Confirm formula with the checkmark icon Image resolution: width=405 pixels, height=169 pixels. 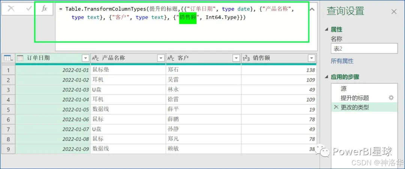point(28,9)
